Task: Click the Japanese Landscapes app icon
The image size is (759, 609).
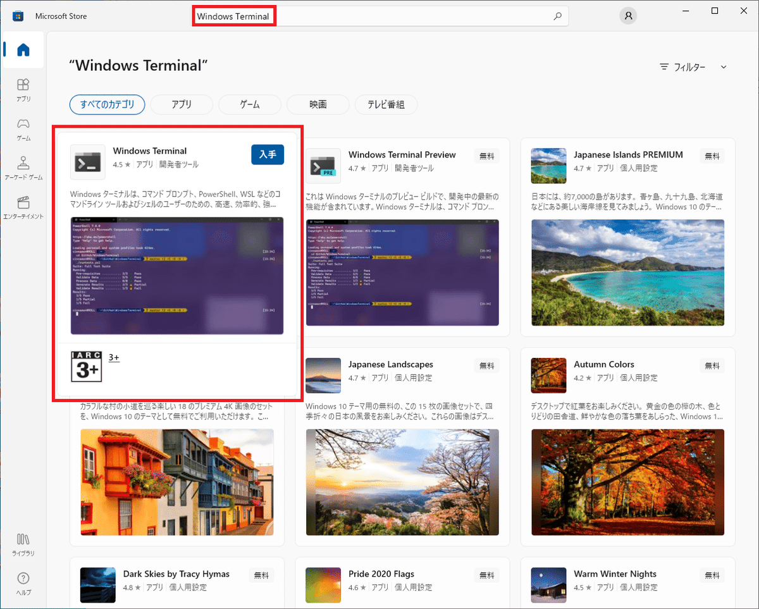Action: [323, 376]
